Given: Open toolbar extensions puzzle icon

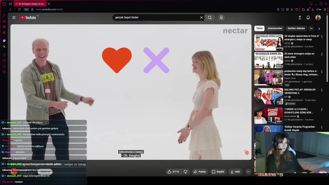Looking at the screenshot, I should [x=303, y=10].
